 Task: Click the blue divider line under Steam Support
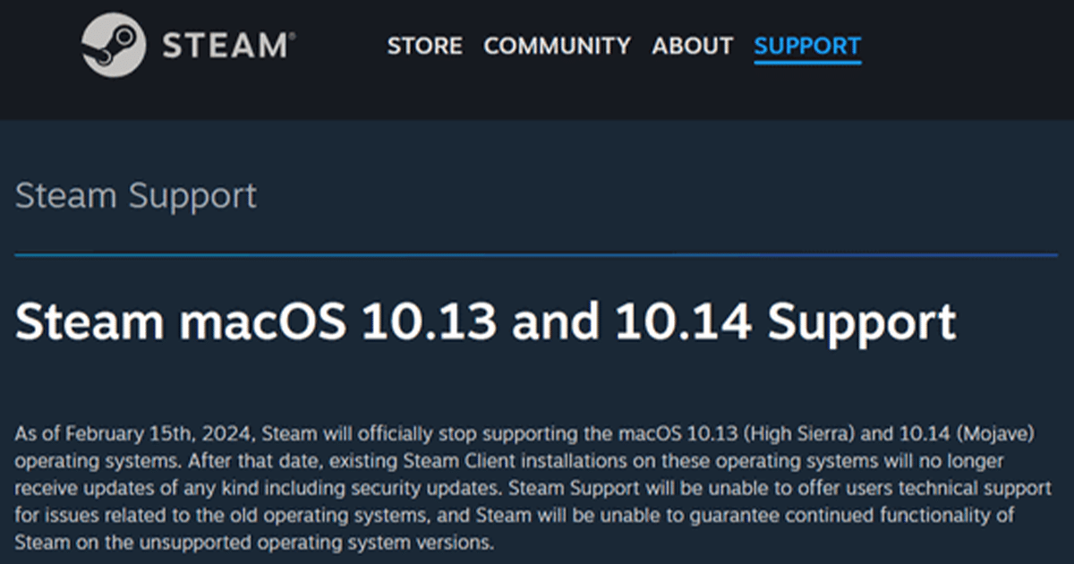pyautogui.click(x=537, y=255)
